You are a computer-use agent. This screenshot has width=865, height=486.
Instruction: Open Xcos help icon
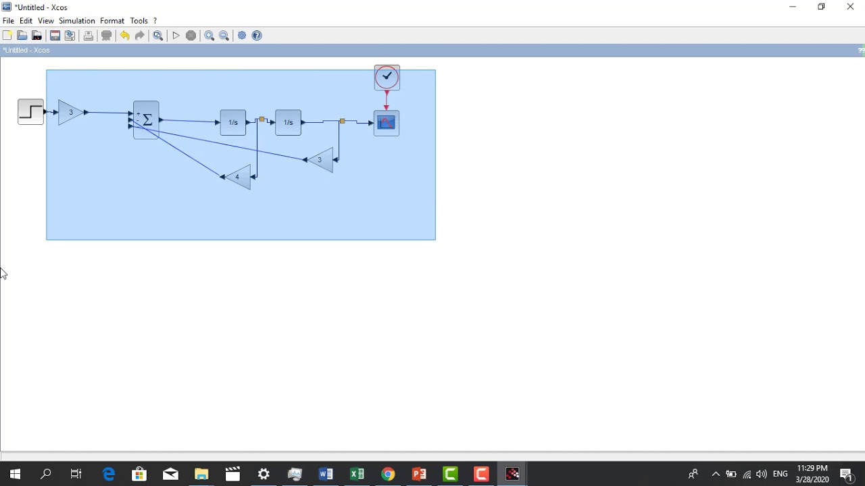257,36
